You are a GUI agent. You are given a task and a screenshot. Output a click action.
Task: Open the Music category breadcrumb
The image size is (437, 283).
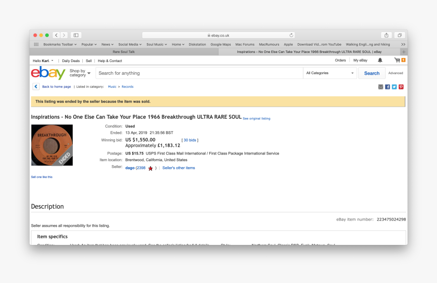(x=112, y=86)
